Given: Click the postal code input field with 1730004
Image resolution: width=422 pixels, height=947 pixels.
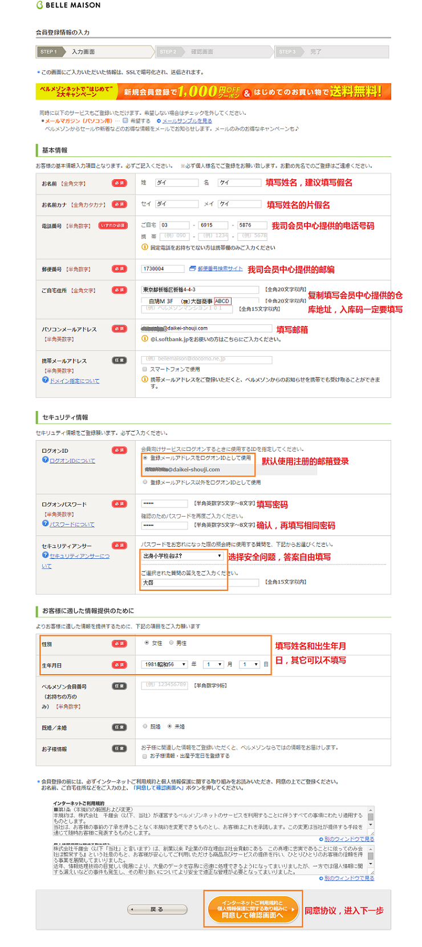Looking at the screenshot, I should coord(163,269).
